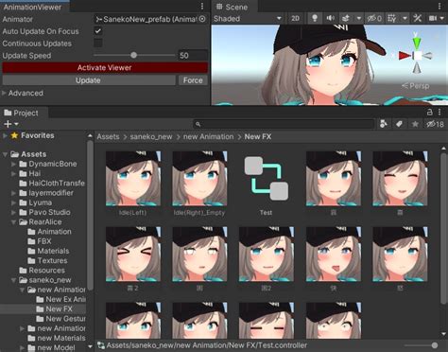Click the scene camera settings icon

coord(433,18)
